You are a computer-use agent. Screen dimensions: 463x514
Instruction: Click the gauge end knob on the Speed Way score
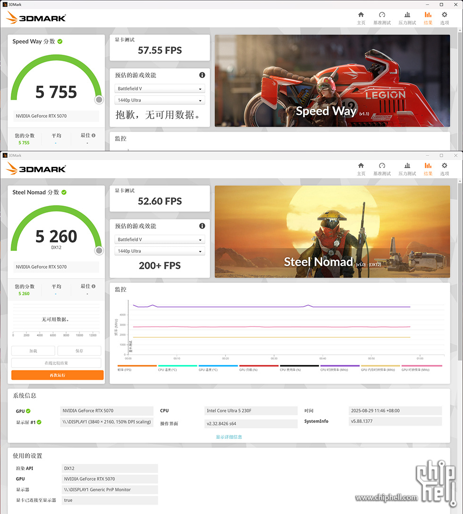99,100
